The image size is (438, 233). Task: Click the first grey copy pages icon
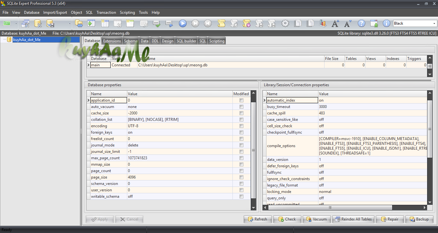click(298, 23)
